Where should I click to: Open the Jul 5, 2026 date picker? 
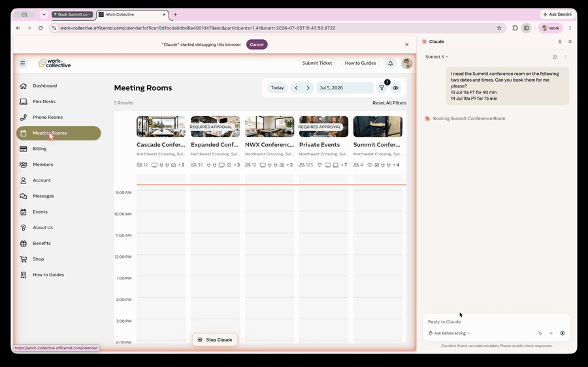344,88
